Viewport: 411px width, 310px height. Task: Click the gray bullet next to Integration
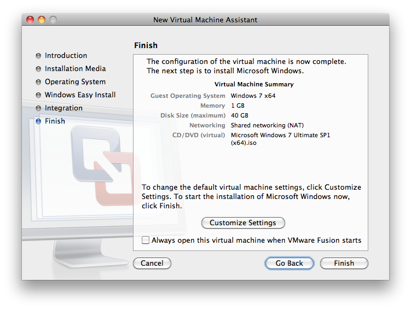[38, 108]
